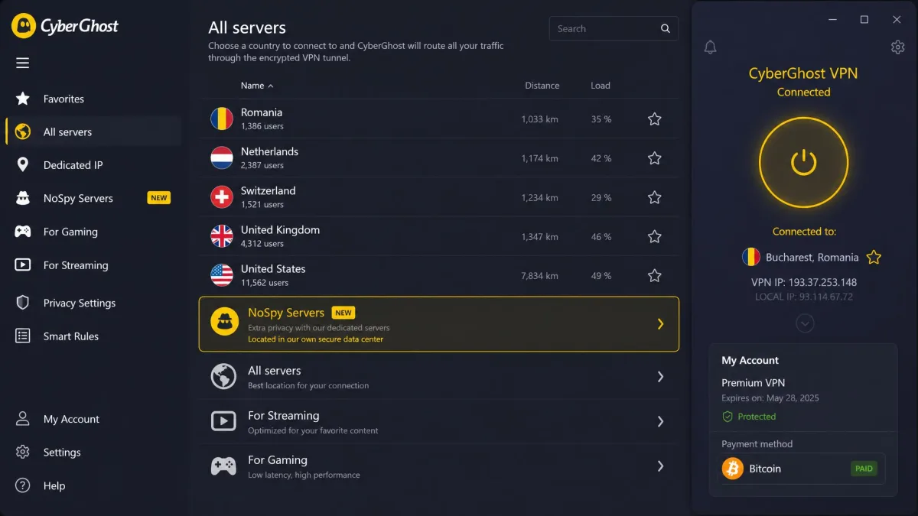Image resolution: width=918 pixels, height=516 pixels.
Task: Click the PAID badge next to Bitcoin
Action: click(x=864, y=469)
